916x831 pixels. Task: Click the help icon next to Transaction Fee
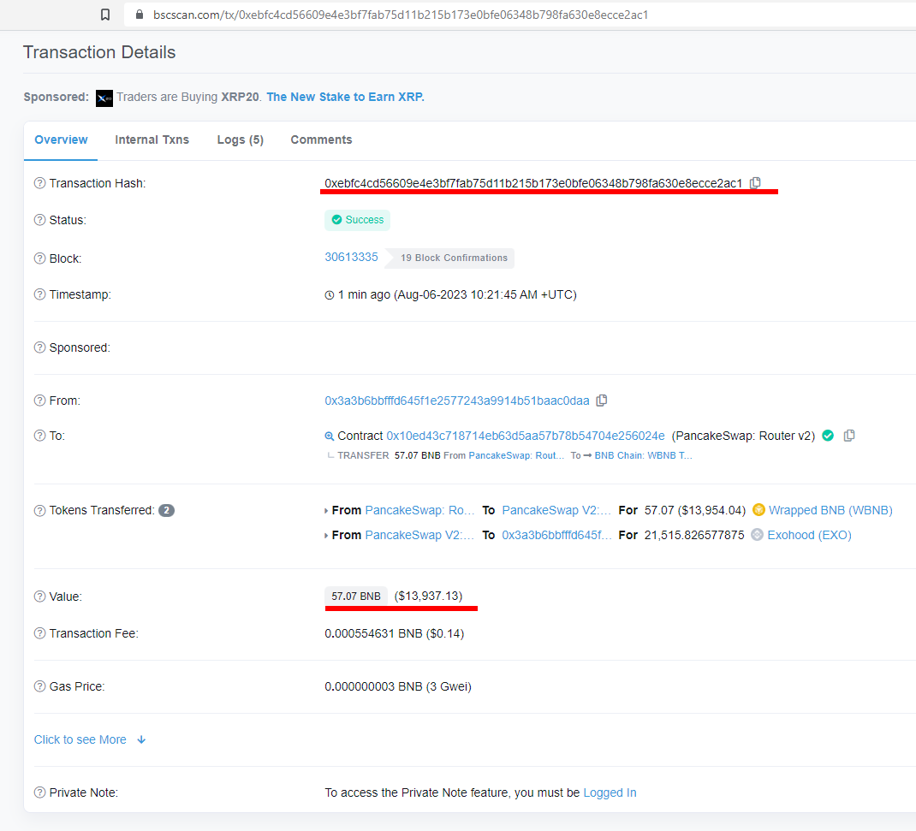click(x=39, y=633)
